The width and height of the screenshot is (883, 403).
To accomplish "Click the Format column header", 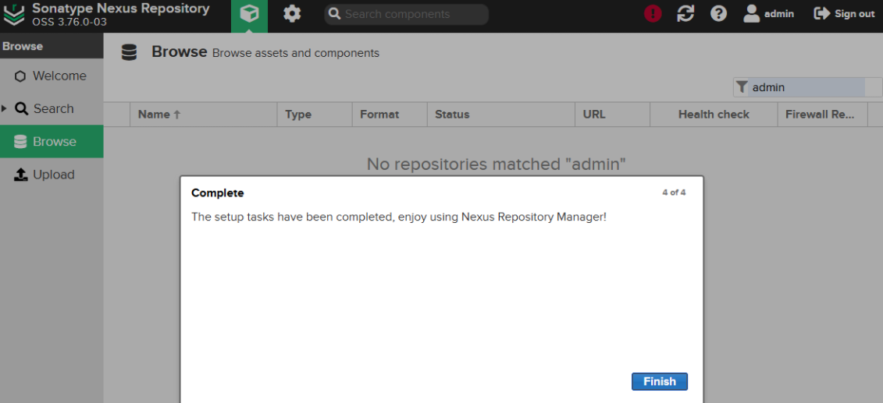I will pyautogui.click(x=390, y=114).
